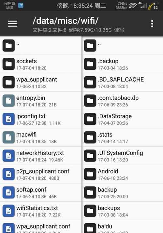Go up via right pane parent folder

123,46
